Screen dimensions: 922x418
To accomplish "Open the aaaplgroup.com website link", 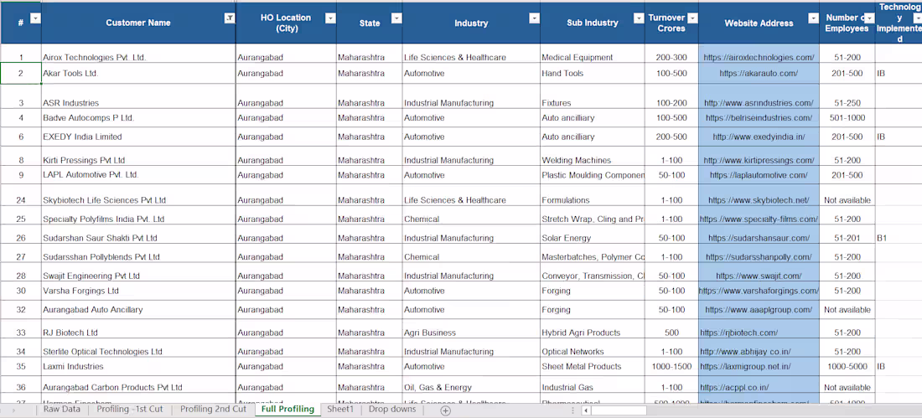I will point(759,309).
